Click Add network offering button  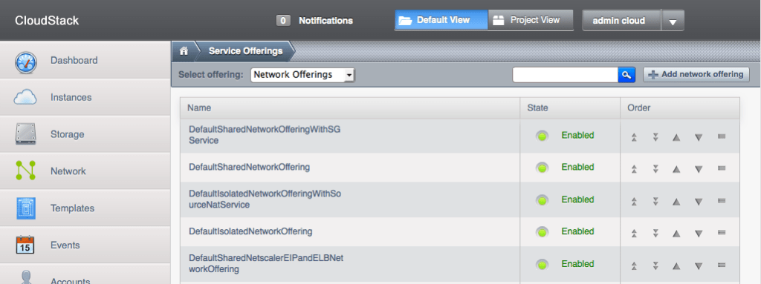click(x=696, y=75)
